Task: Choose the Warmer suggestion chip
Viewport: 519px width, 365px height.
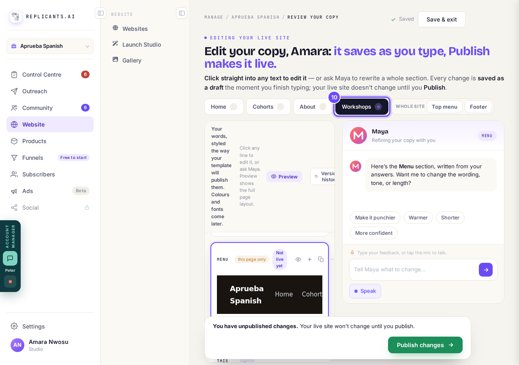Action: click(x=418, y=218)
